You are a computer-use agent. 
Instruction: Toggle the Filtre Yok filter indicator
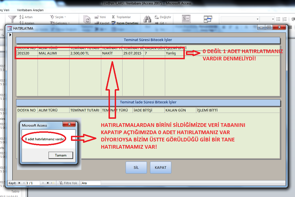click(x=68, y=183)
